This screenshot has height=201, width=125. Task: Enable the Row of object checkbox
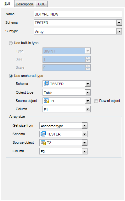[96, 101]
